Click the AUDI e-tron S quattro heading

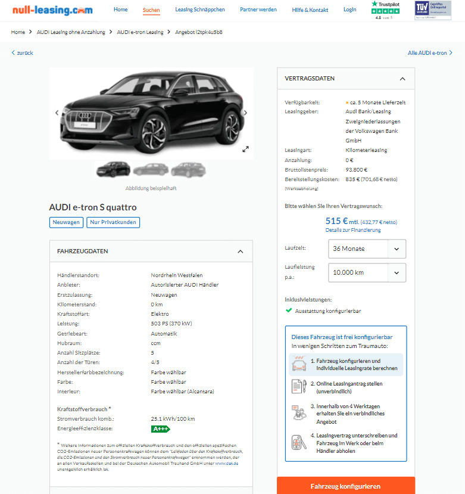click(x=93, y=207)
